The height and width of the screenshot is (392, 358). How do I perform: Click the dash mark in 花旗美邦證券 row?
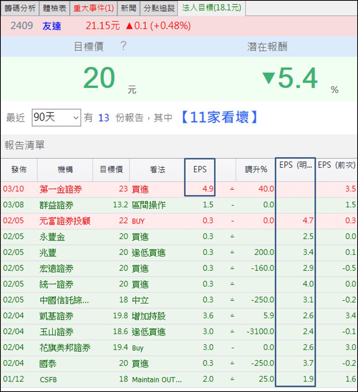point(233,348)
